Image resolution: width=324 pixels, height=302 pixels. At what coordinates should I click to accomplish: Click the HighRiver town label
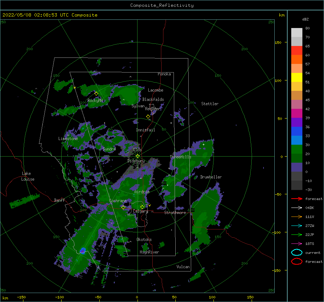click(149, 252)
